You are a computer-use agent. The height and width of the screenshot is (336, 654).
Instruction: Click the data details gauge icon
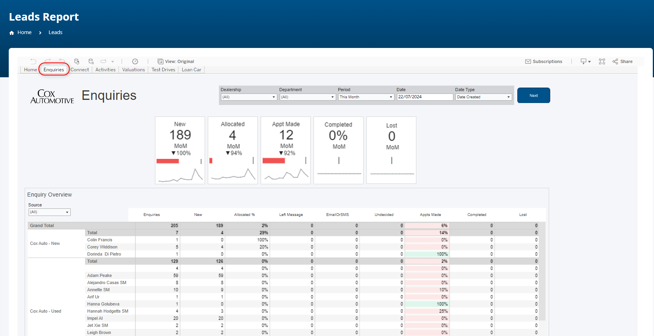(x=135, y=61)
